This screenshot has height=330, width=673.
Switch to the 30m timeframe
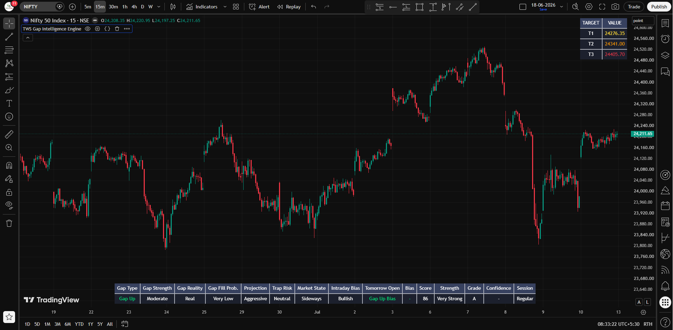click(113, 7)
